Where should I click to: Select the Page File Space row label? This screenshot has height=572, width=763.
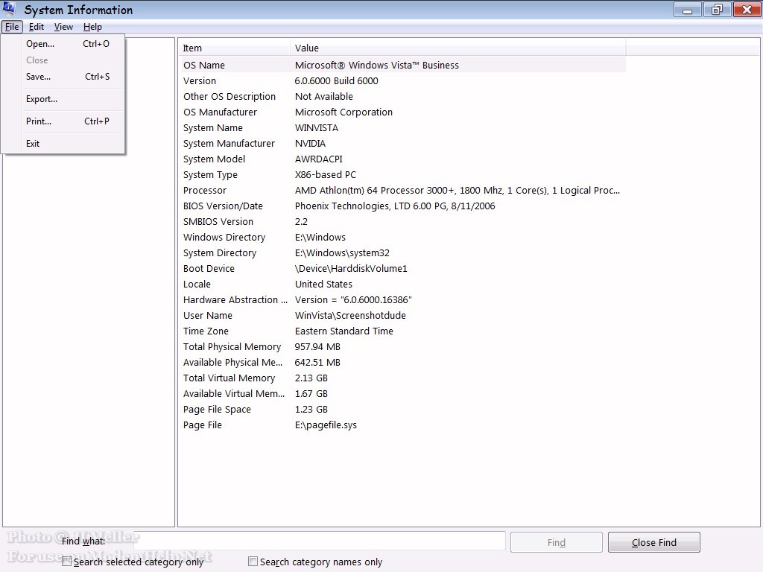coord(217,409)
